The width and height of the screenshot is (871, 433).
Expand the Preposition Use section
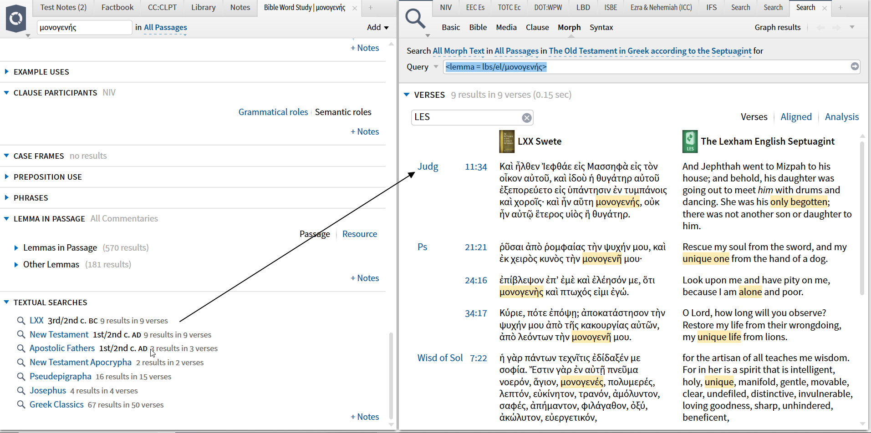pos(6,177)
